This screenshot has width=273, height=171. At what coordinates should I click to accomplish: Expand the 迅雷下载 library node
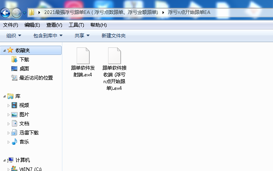click(x=8, y=133)
